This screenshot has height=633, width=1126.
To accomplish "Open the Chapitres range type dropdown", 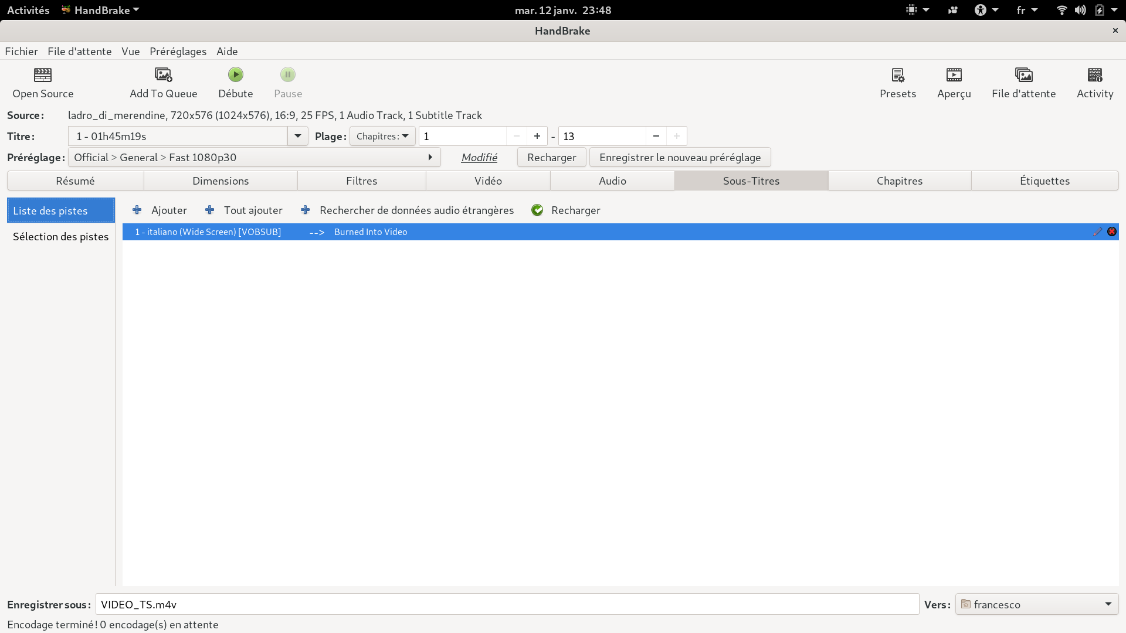I will [382, 136].
